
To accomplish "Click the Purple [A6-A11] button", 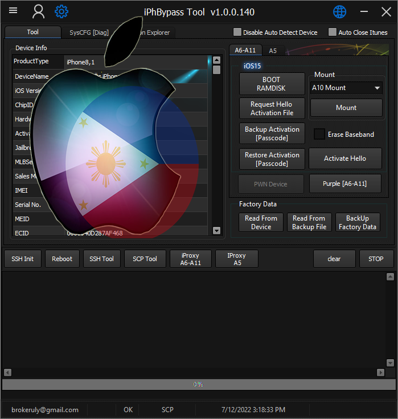I will (x=345, y=184).
